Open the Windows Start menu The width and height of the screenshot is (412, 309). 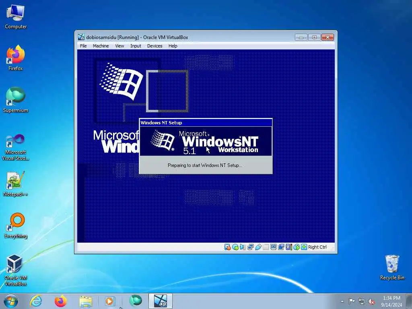(11, 301)
